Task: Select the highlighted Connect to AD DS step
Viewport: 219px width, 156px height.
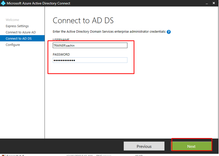Action: 19,38
